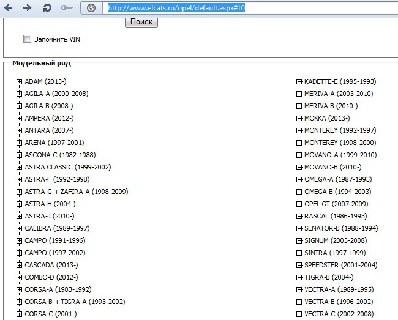Expand the ADAM (2013-) tree node
This screenshot has width=398, height=320.
point(20,81)
